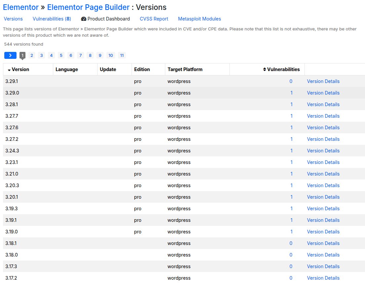Viewport: 365px width, 283px height.
Task: Open Product Dashboard tab
Action: 105,19
